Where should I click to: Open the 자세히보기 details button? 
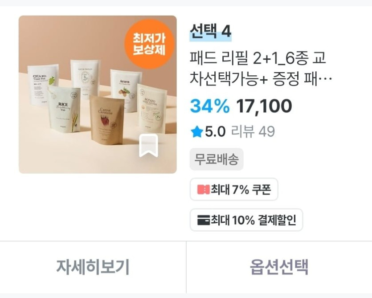(x=93, y=267)
